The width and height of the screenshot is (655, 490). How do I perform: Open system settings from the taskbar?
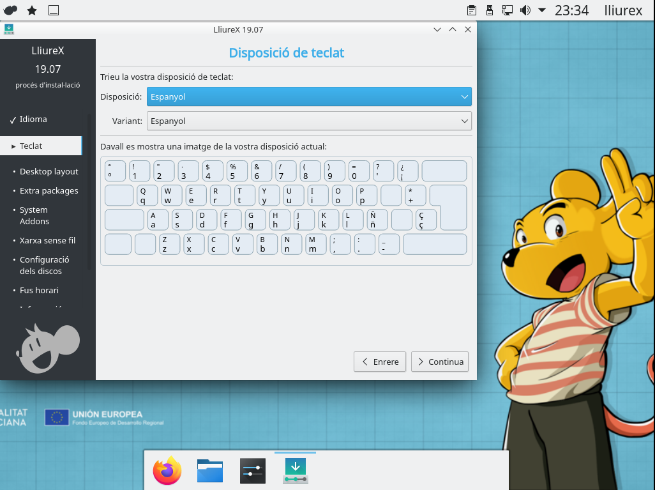pos(252,470)
